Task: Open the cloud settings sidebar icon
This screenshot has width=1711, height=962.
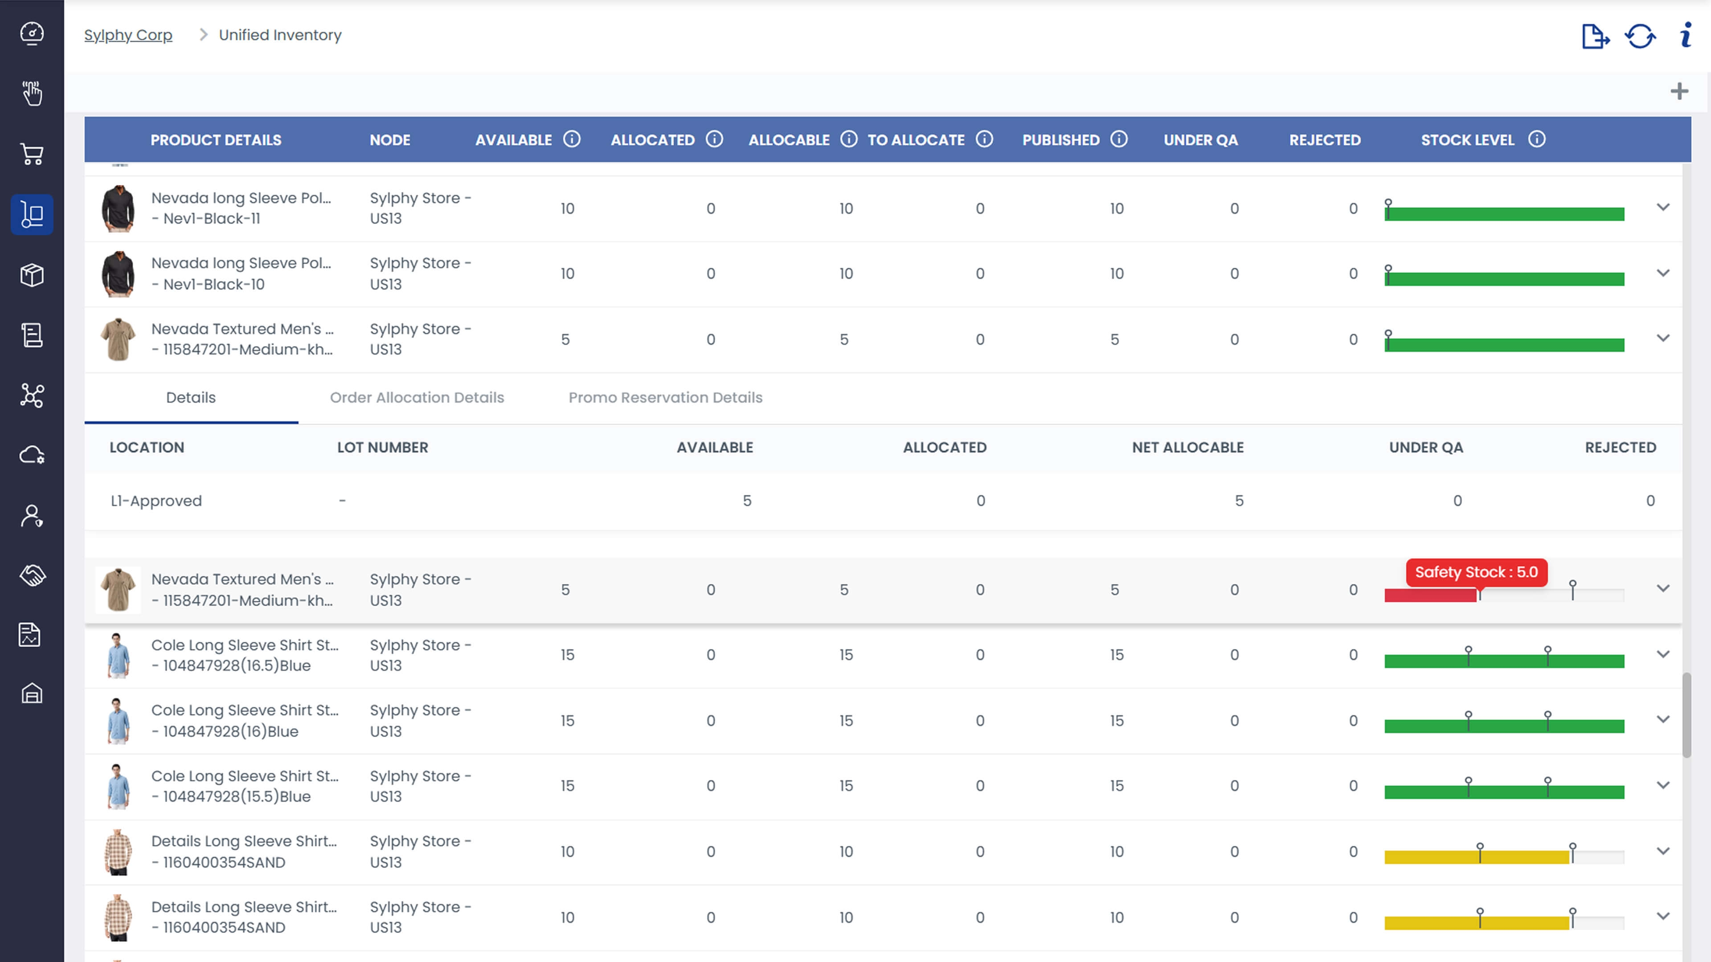Action: coord(32,456)
